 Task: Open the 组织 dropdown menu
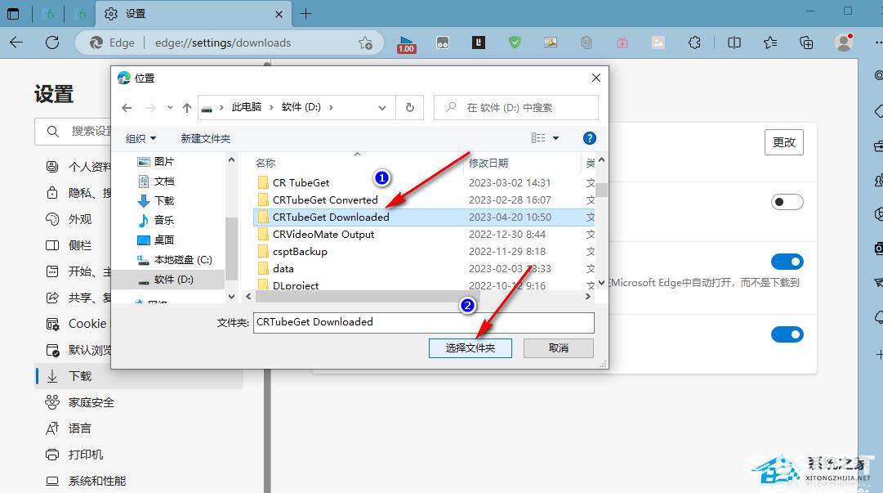click(140, 139)
